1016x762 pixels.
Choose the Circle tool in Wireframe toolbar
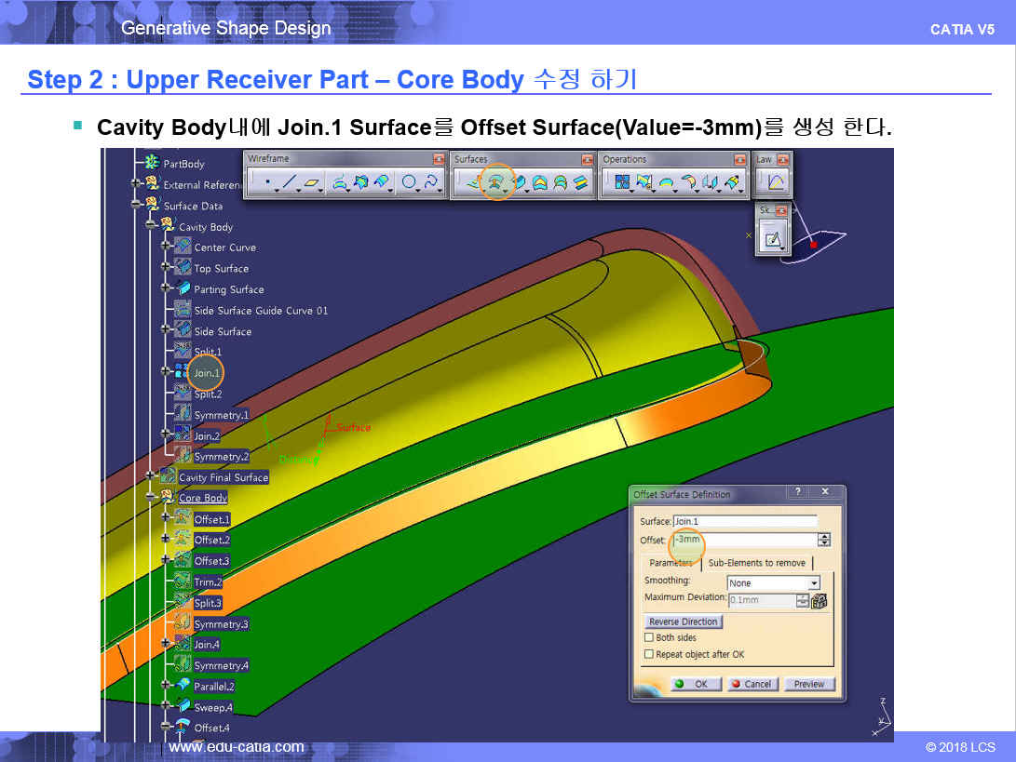click(408, 183)
